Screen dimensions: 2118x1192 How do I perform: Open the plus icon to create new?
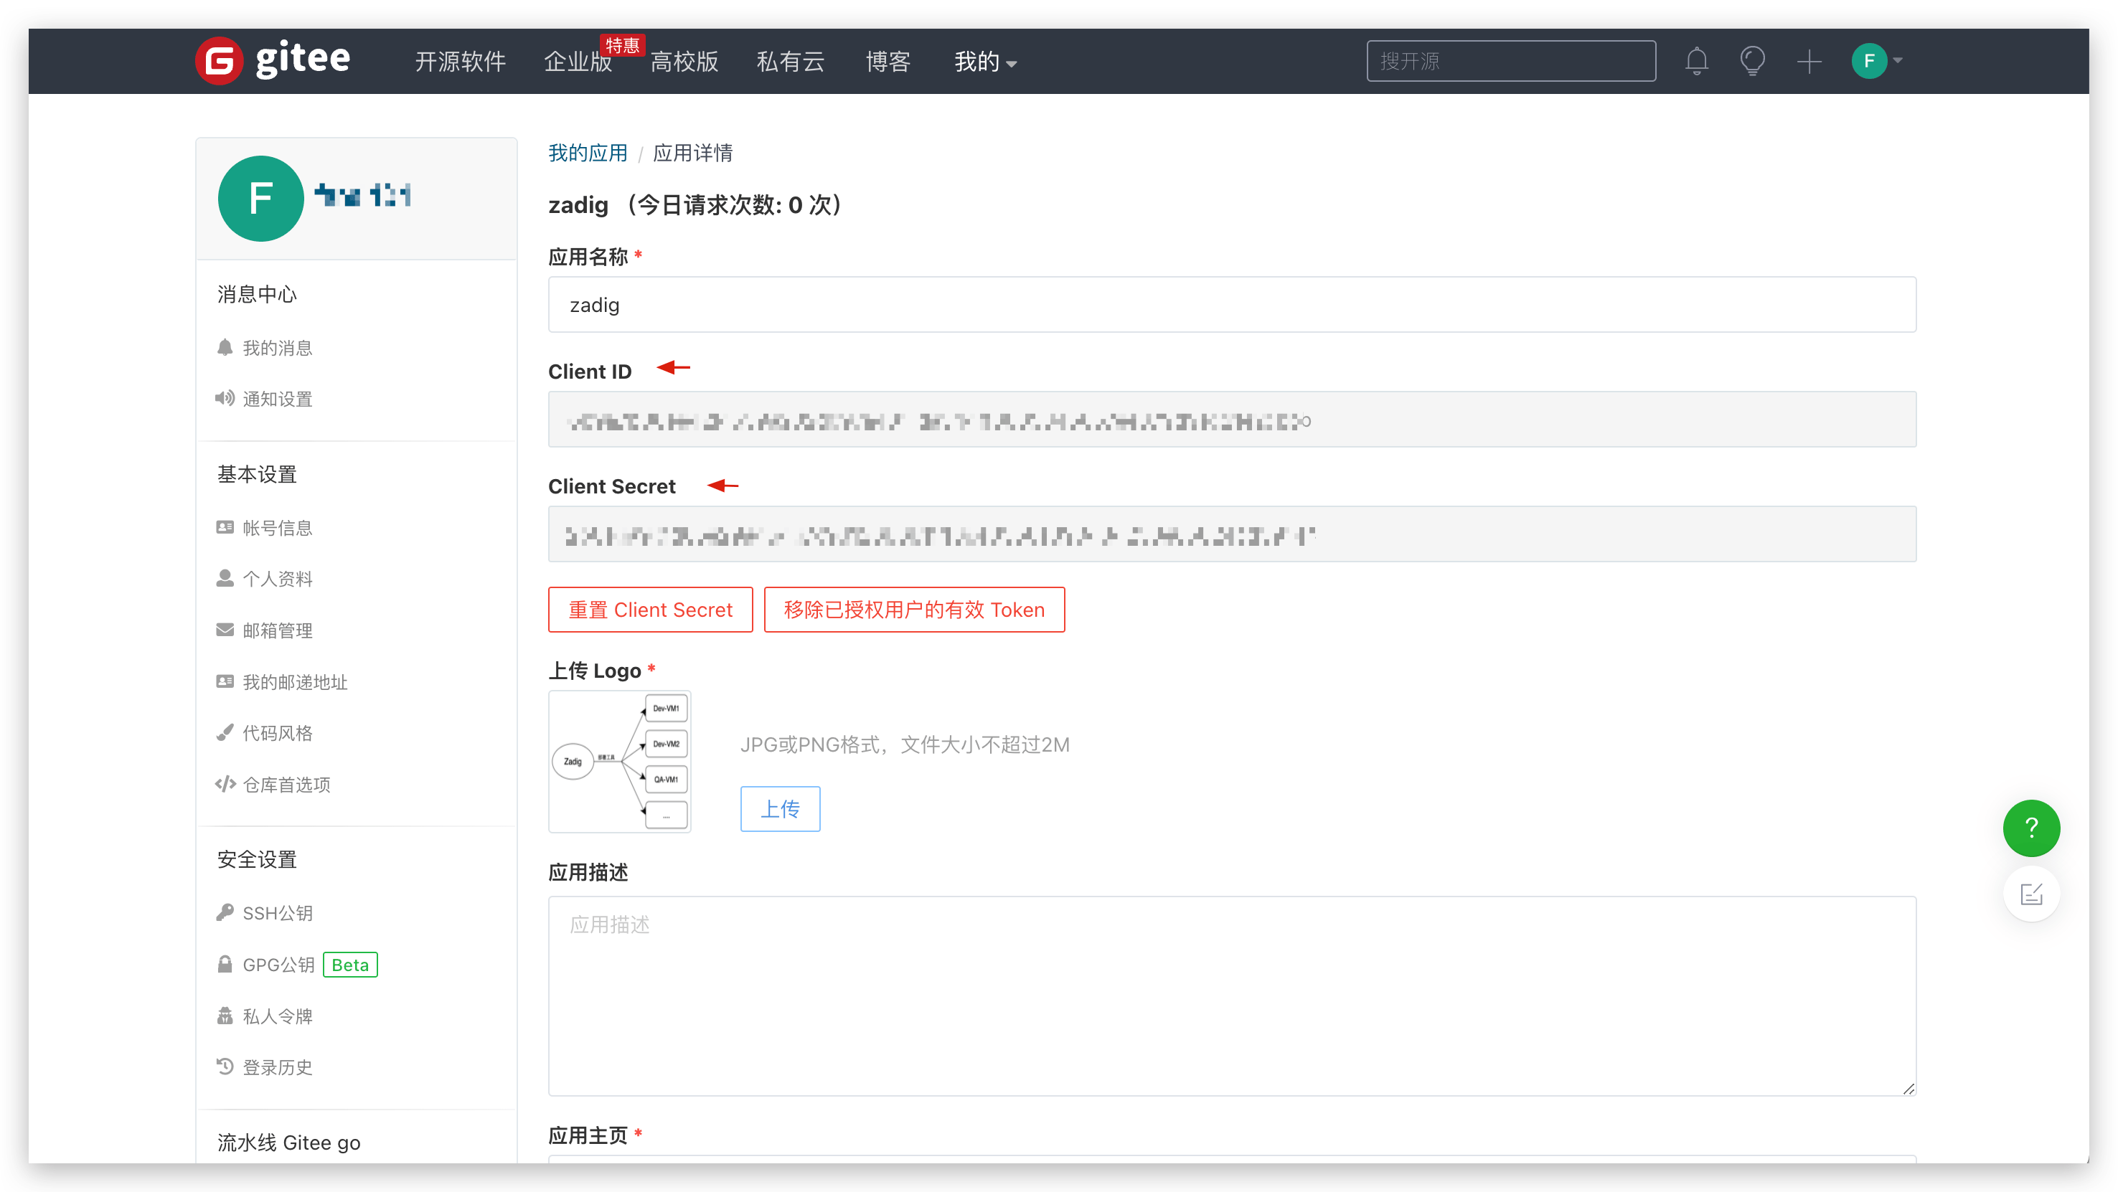1809,61
